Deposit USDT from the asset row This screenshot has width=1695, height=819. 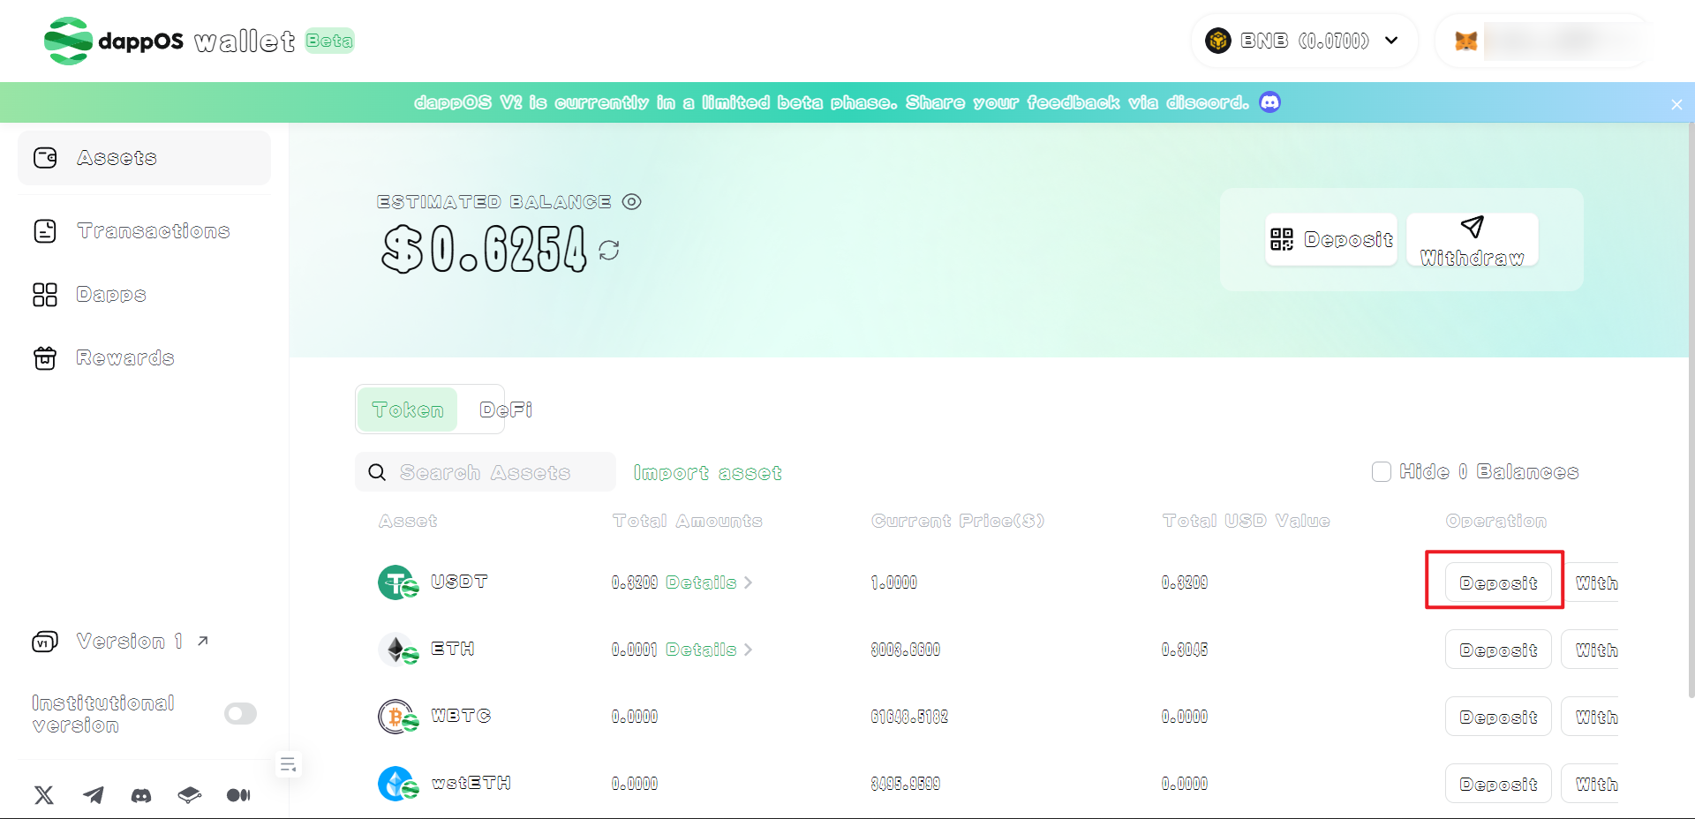pos(1498,582)
